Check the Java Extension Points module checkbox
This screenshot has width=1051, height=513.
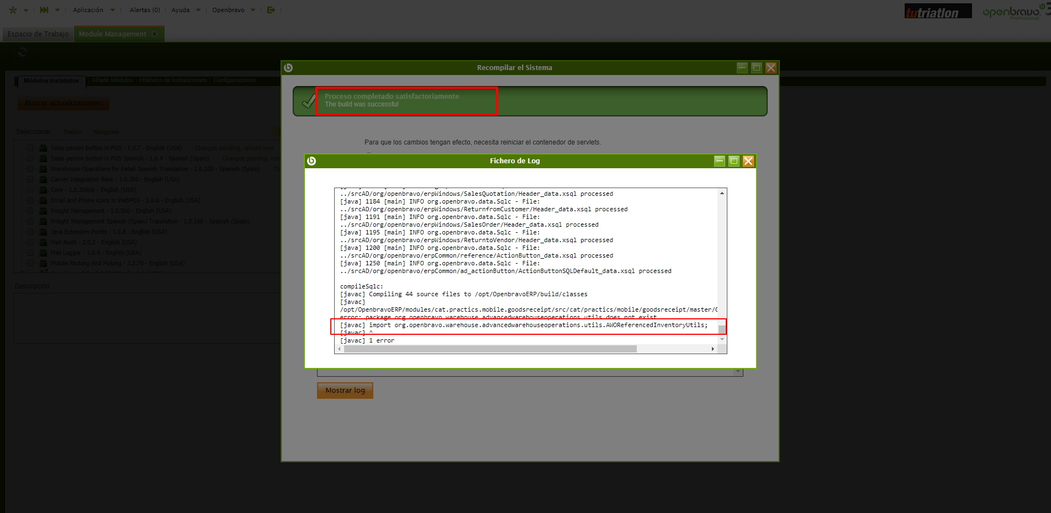(30, 232)
